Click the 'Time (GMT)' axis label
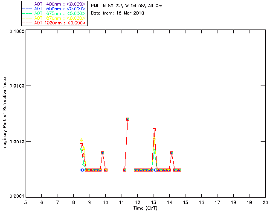Image resolution: width=273 pixels, height=219 pixels. point(145,208)
